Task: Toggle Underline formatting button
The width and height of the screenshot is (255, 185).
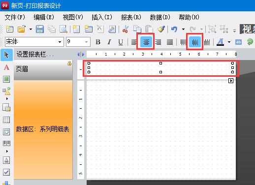Action: click(121, 42)
